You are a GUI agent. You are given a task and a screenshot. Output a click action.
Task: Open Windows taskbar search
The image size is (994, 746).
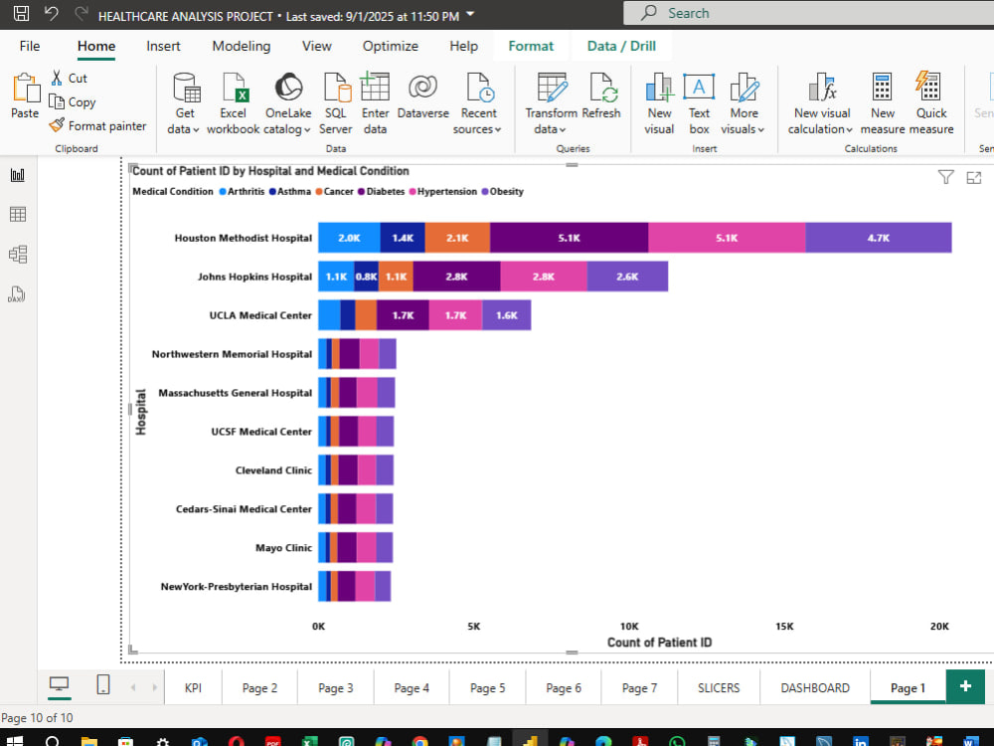53,740
